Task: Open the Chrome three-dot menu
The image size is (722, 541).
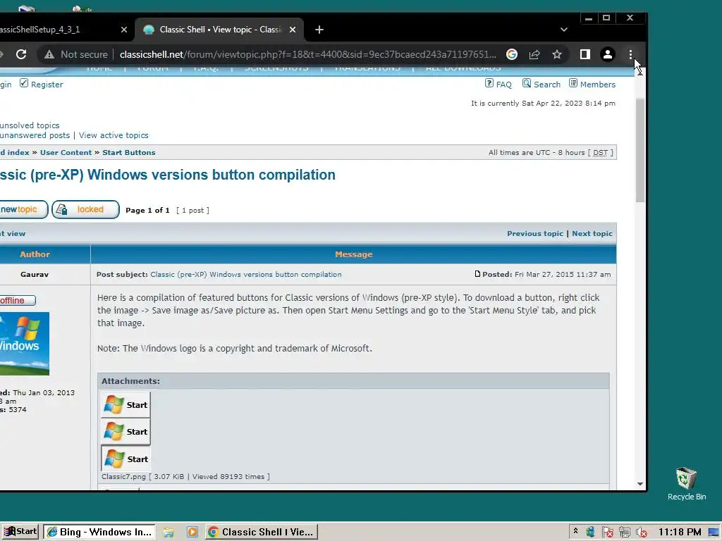Action: pos(630,54)
